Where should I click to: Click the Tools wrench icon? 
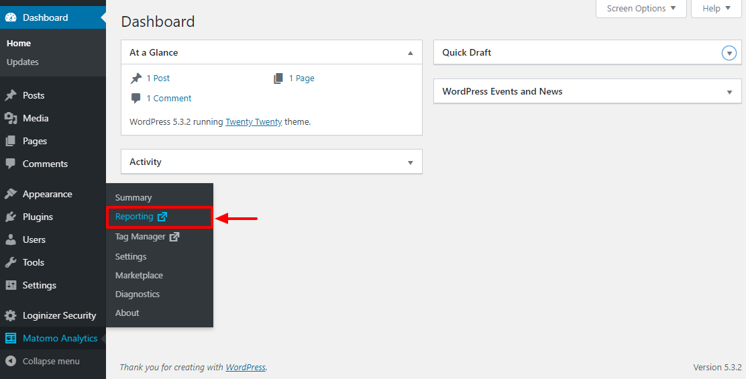coord(11,262)
